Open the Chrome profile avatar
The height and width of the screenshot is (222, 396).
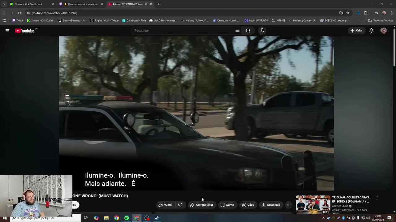(384, 13)
